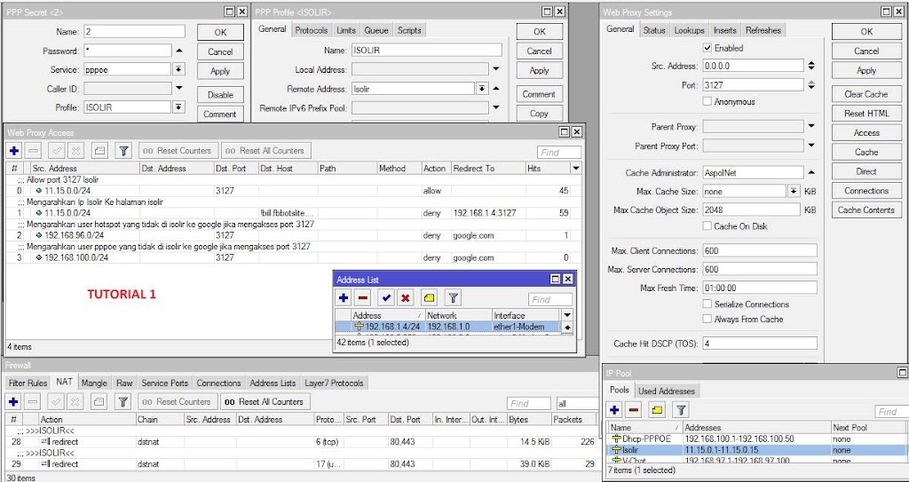Adjust Port stepper arrows in Web Proxy
909x482 pixels.
pyautogui.click(x=811, y=84)
